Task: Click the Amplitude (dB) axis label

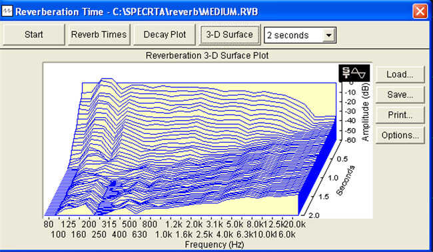Action: tap(365, 112)
